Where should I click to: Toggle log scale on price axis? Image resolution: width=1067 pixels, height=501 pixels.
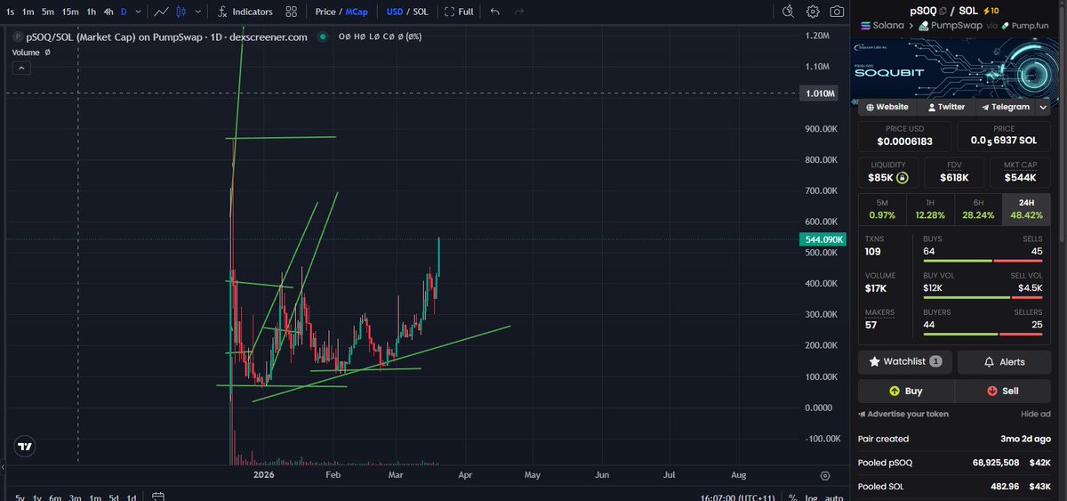(811, 497)
